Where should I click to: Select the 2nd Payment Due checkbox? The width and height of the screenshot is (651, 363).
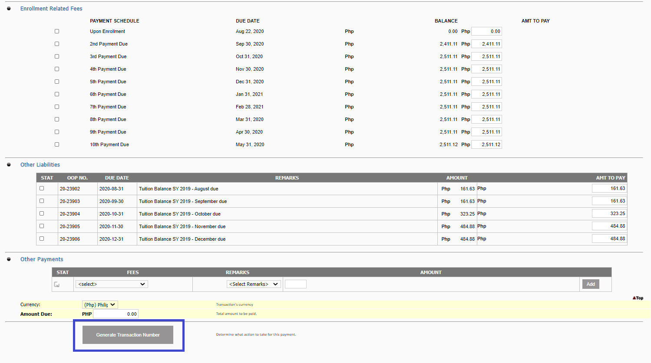pyautogui.click(x=57, y=44)
